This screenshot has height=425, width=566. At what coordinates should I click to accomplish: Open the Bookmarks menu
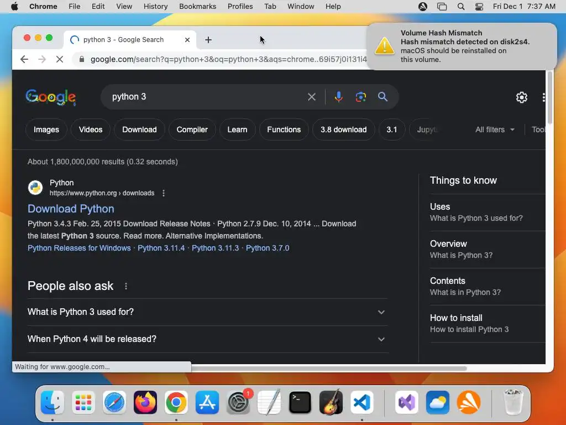click(x=197, y=7)
